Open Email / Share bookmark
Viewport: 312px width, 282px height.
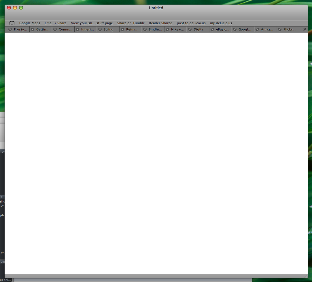coord(55,23)
